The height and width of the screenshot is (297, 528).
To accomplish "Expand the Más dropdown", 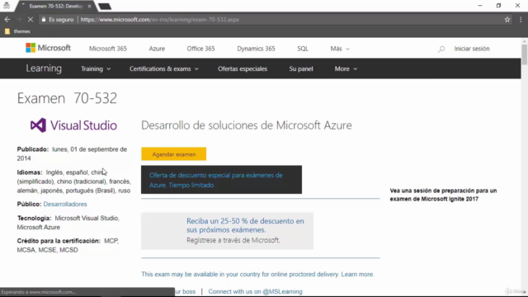I will [340, 49].
